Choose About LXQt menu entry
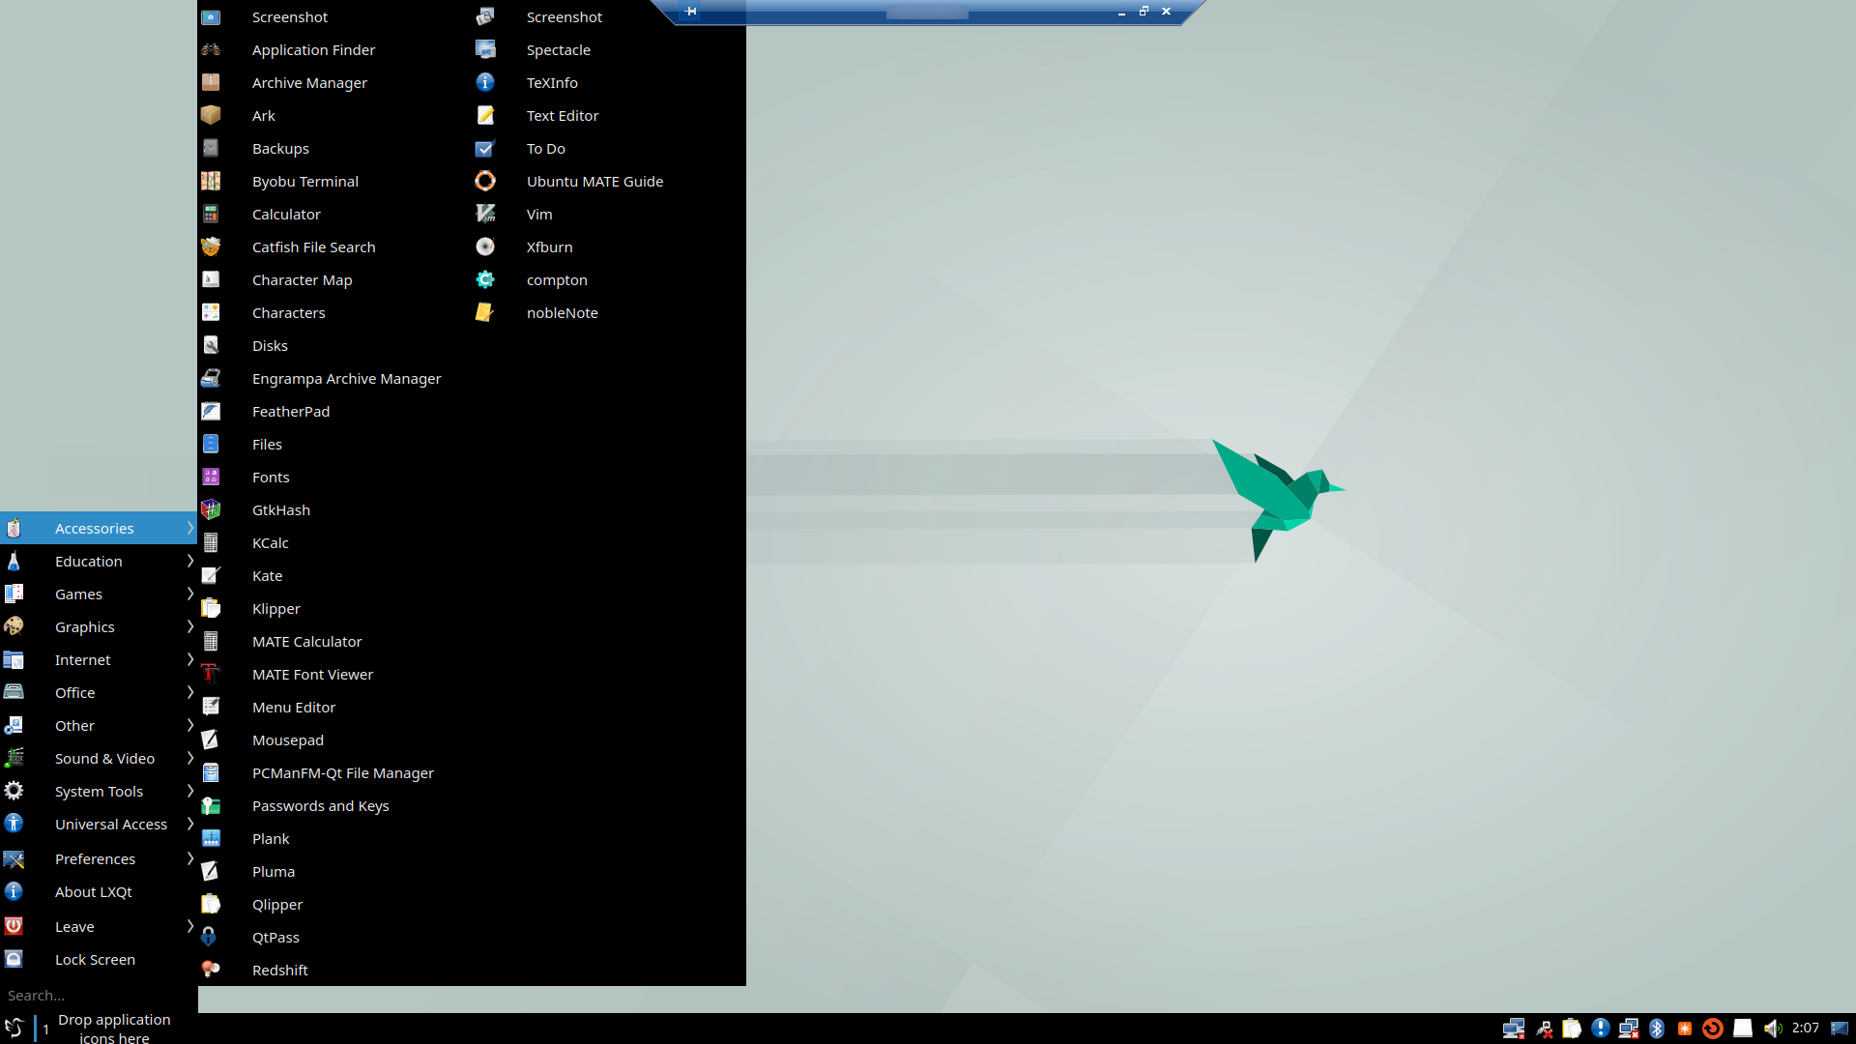 pyautogui.click(x=99, y=892)
